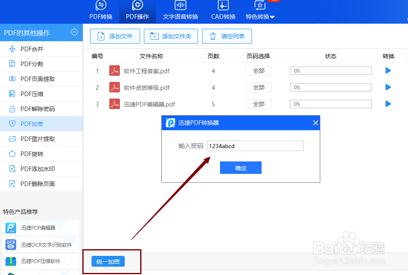Click the 输入密码 password input field

point(255,146)
